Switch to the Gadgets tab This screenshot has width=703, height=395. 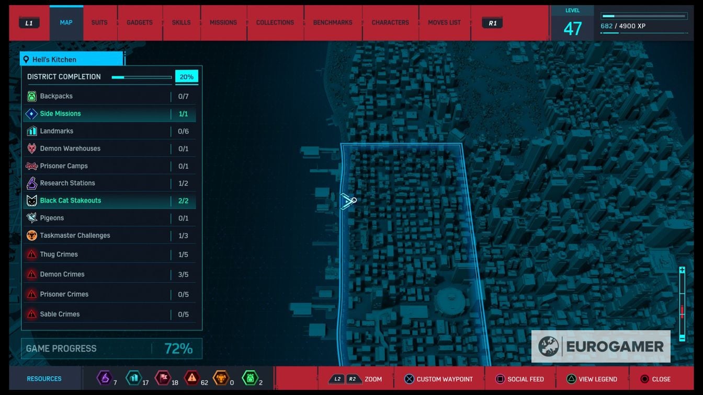click(x=140, y=23)
